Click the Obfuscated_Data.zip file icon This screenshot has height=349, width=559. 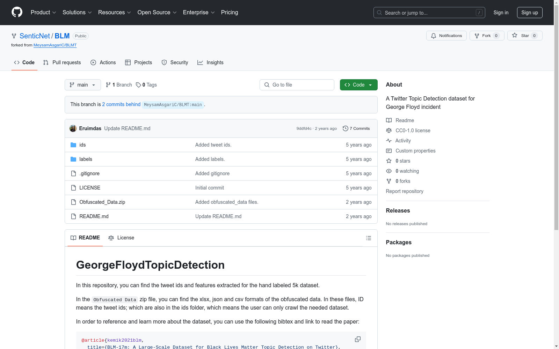(x=73, y=202)
